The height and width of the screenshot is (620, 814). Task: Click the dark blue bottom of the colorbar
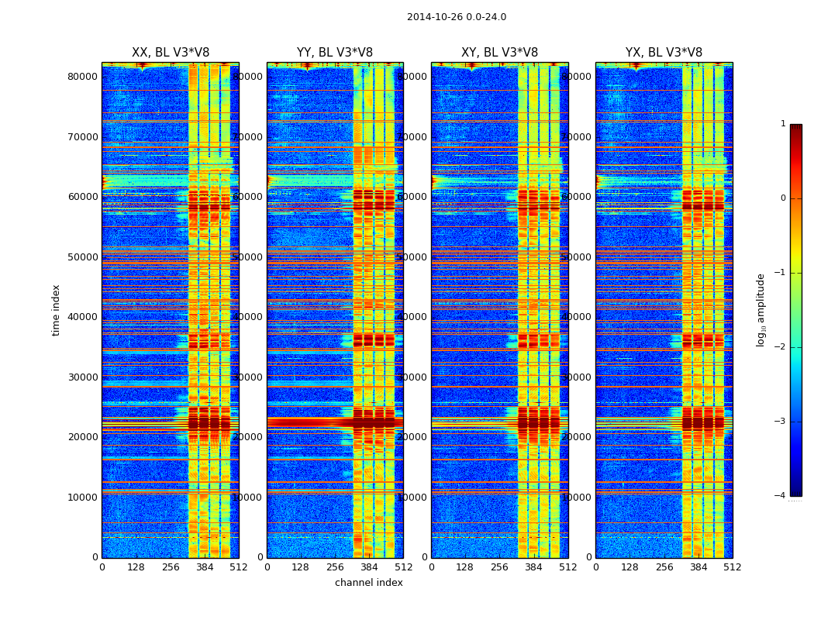(x=795, y=491)
